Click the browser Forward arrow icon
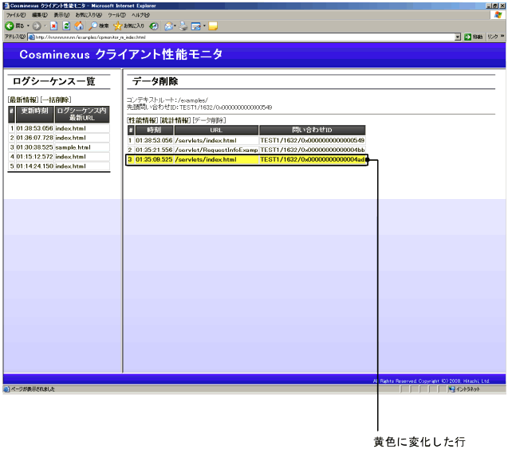This screenshot has width=508, height=453. (x=37, y=26)
